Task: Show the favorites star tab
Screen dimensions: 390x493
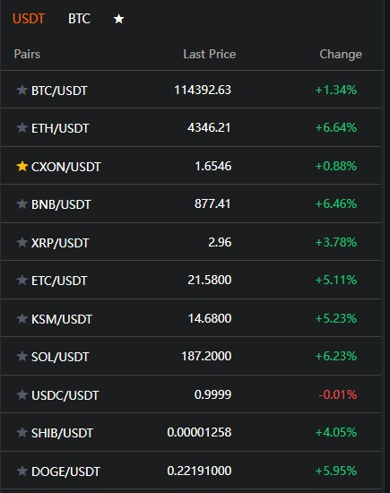Action: point(119,19)
